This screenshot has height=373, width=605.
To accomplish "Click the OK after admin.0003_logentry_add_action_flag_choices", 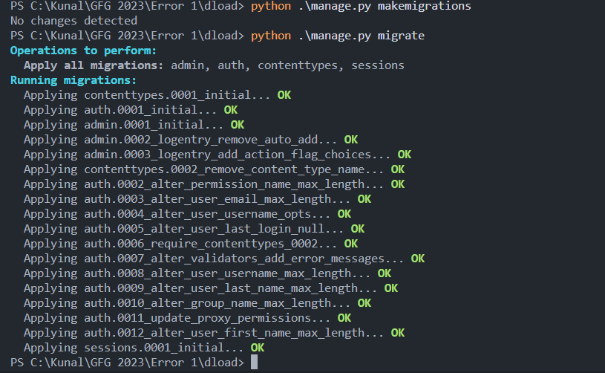I will pyautogui.click(x=404, y=155).
